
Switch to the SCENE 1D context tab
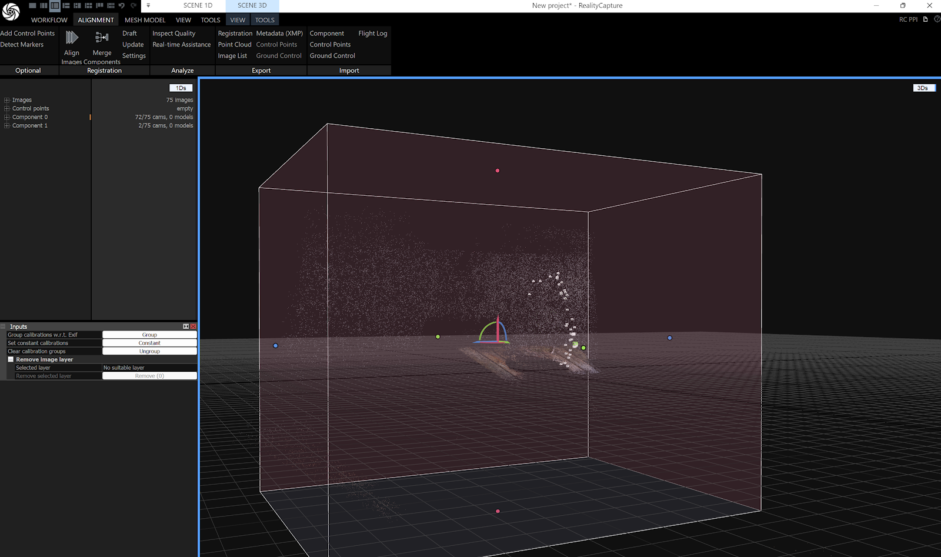[x=198, y=5]
